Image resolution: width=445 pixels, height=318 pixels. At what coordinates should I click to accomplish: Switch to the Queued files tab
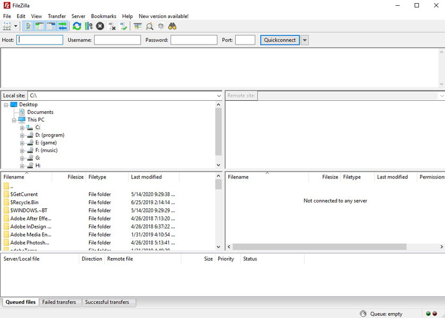tap(20, 302)
